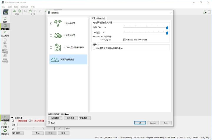Click the 开始 start button
Image resolution: width=212 pixels, height=140 pixels.
click(38, 133)
